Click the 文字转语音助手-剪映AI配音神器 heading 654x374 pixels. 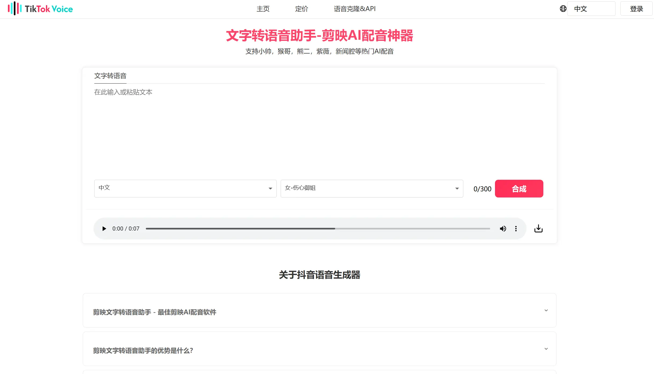(319, 35)
